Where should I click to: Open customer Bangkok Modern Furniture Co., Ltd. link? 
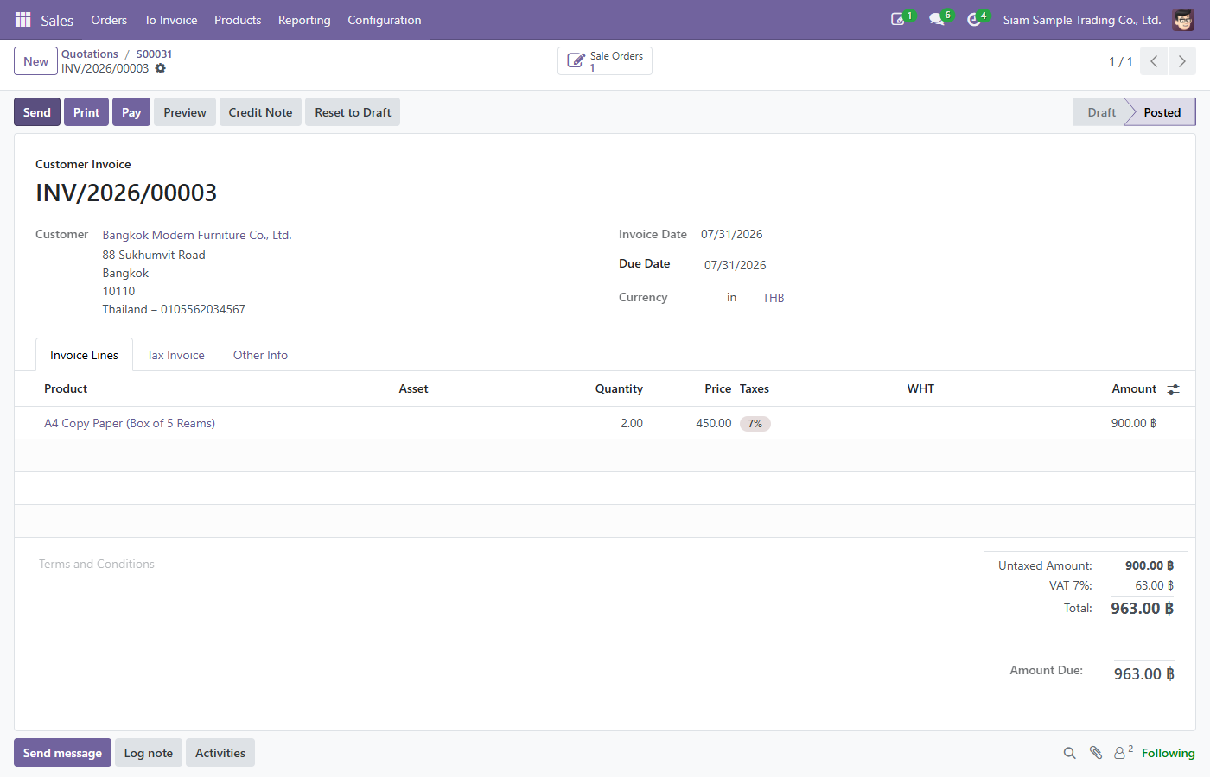tap(197, 235)
